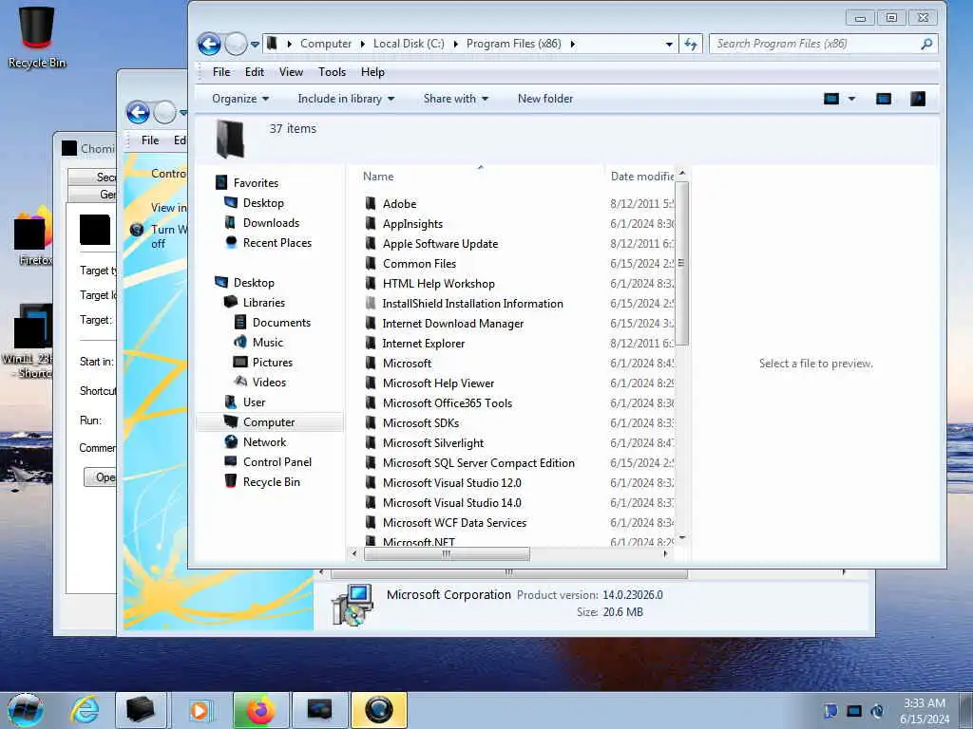Open the view options dropdown arrow

(851, 99)
